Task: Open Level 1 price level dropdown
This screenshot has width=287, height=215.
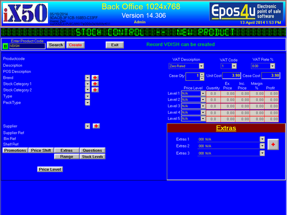Action: [203, 93]
